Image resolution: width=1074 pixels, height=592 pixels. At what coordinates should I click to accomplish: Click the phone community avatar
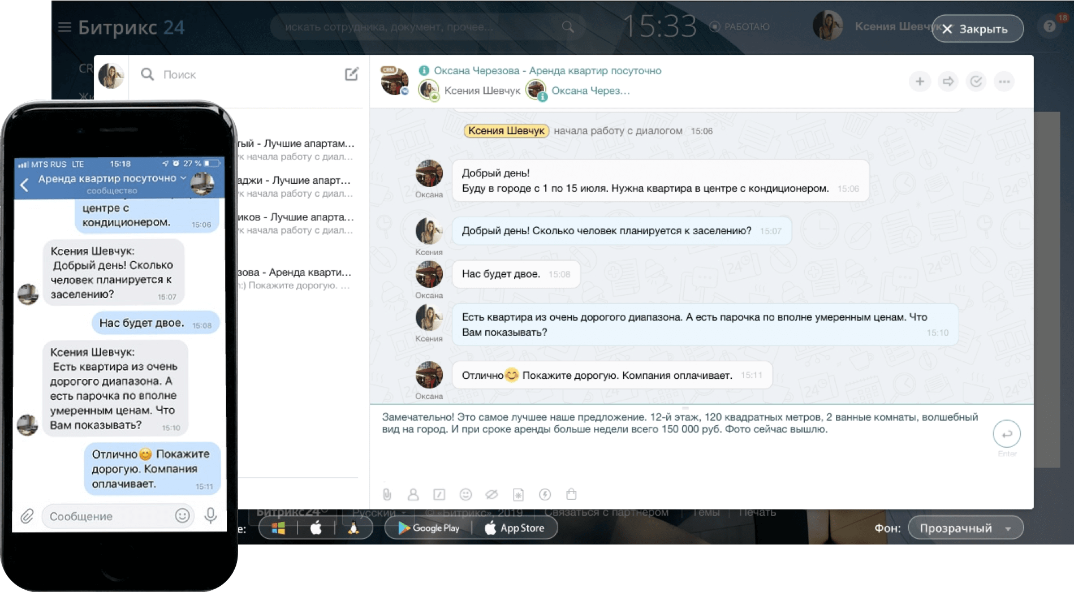click(202, 183)
